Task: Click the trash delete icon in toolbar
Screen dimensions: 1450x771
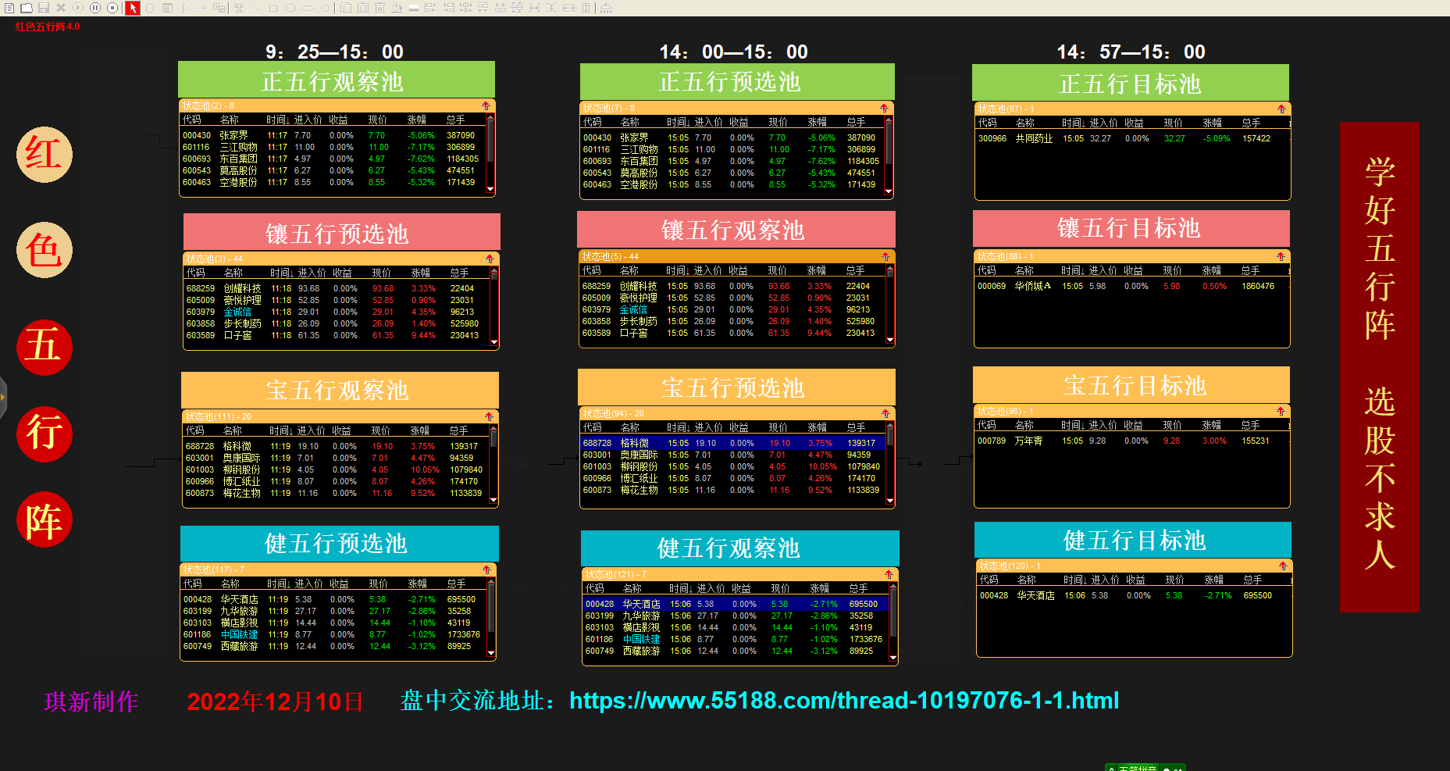Action: click(379, 8)
